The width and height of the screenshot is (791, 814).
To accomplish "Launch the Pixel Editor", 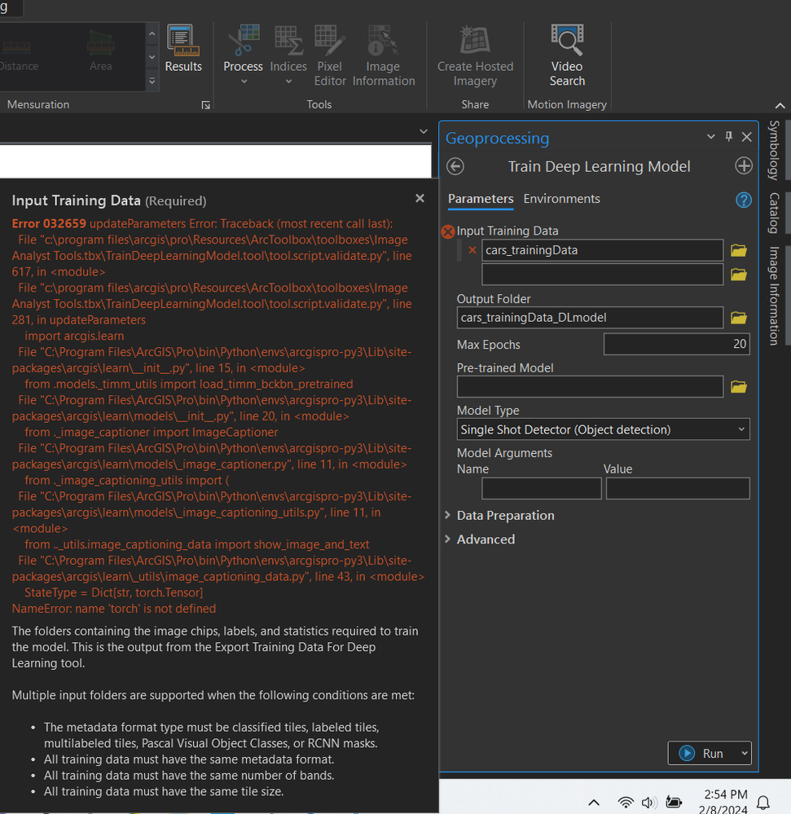I will click(x=330, y=41).
